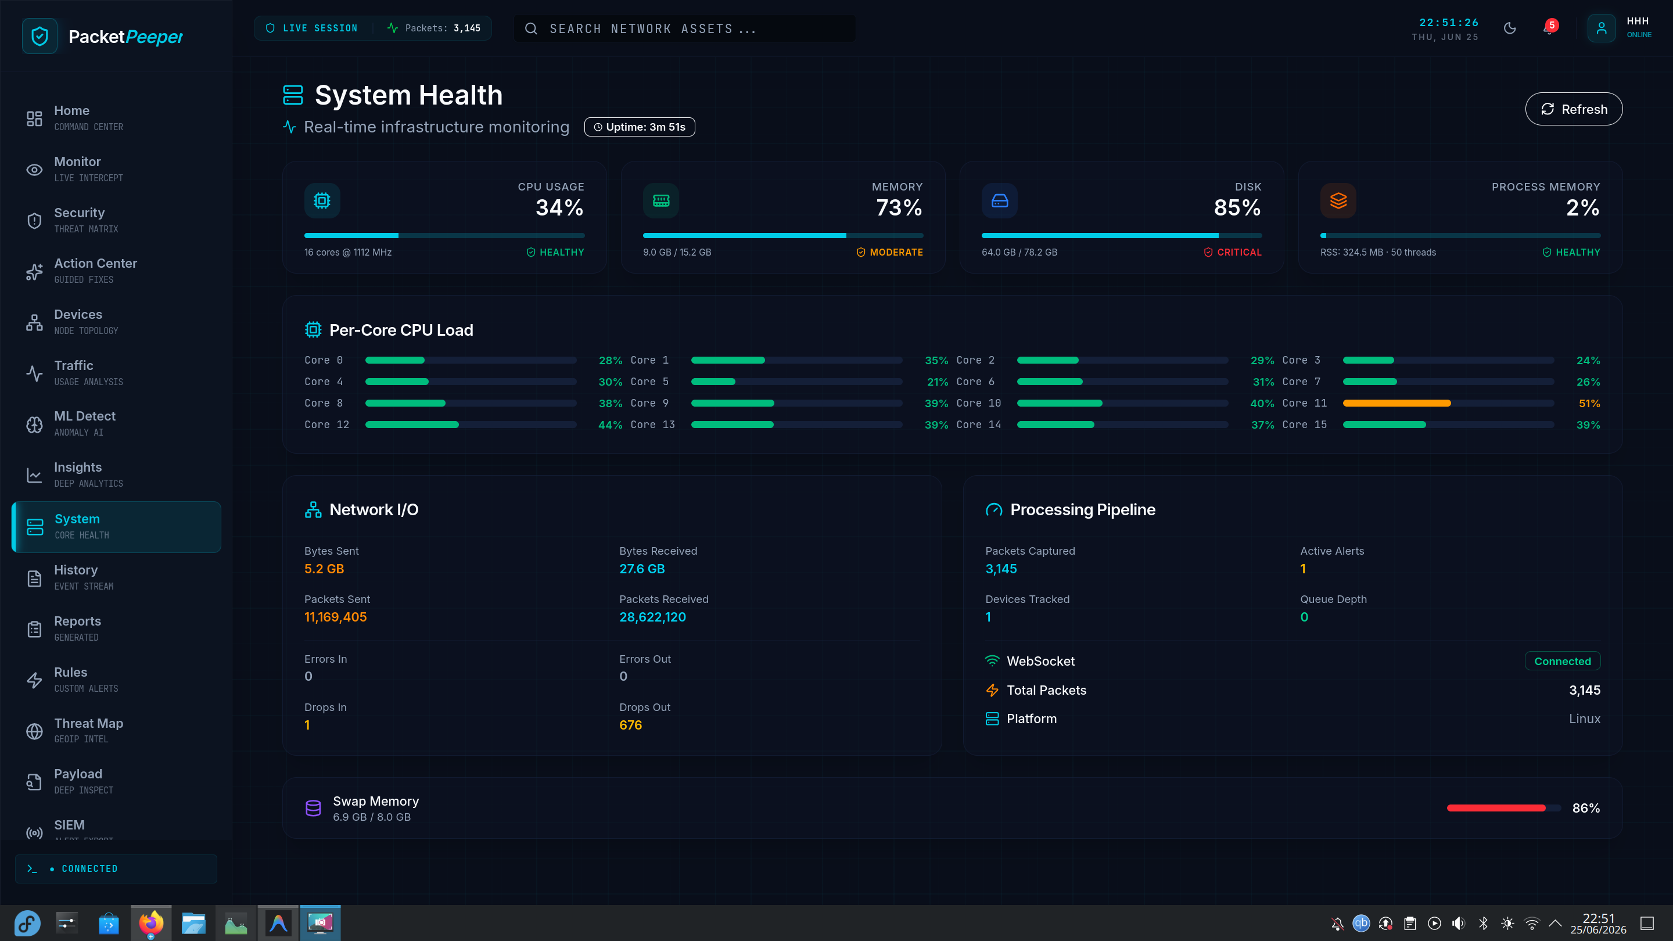Viewport: 1673px width, 941px height.
Task: Click the PacketPeeper shield logo
Action: tap(40, 37)
